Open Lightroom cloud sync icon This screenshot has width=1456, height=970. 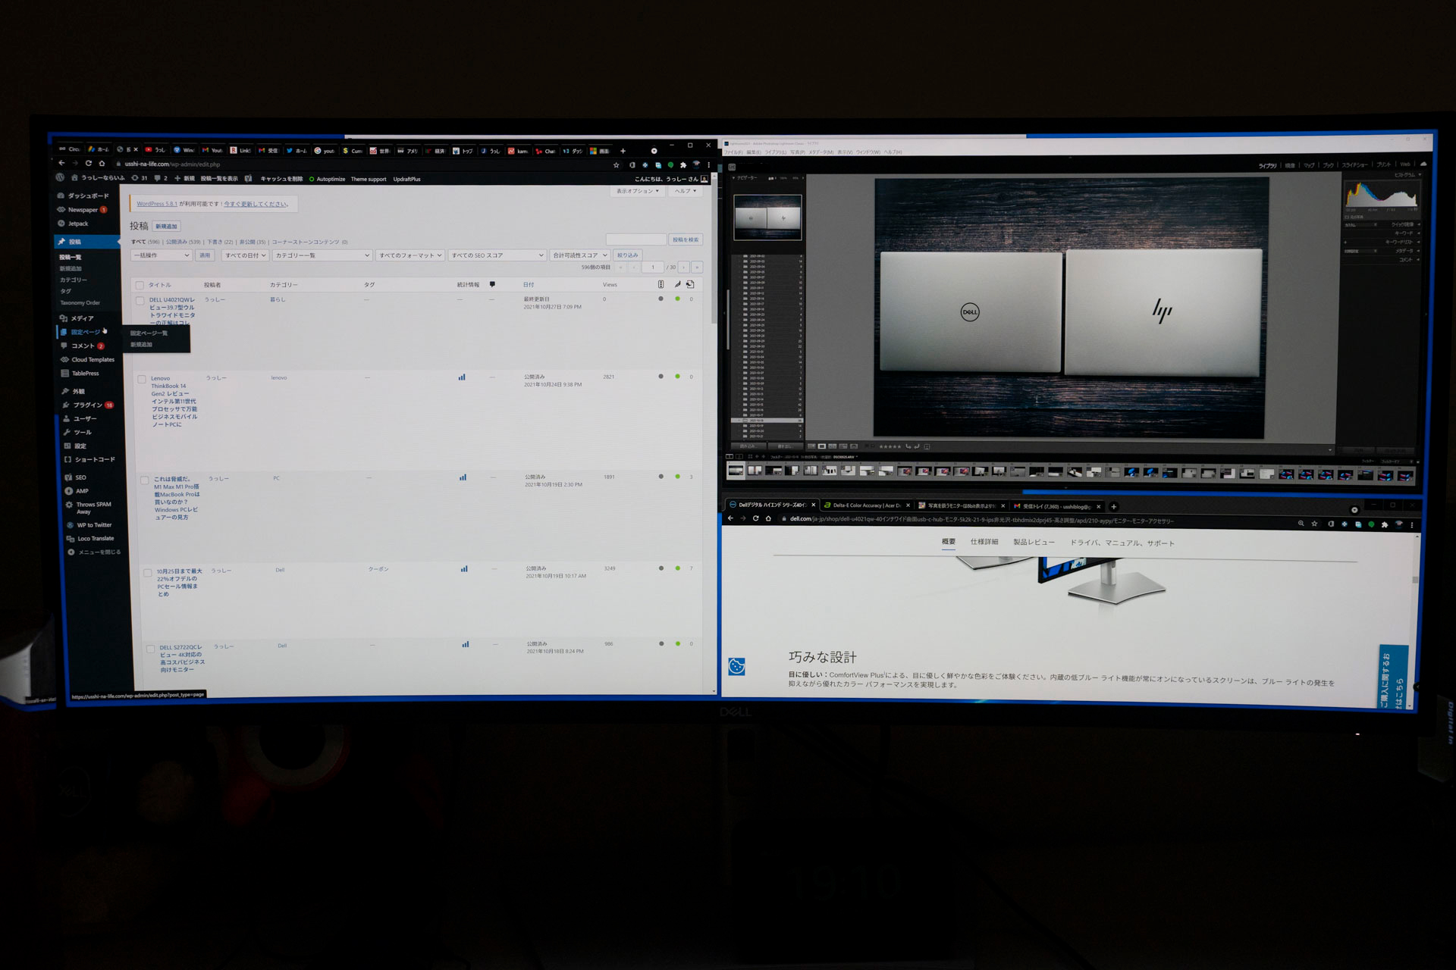(x=1423, y=164)
